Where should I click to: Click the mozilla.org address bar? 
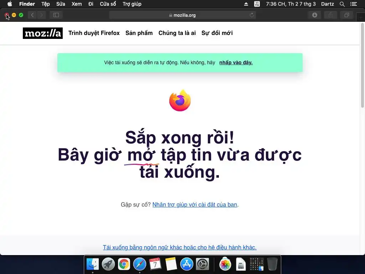(x=182, y=15)
